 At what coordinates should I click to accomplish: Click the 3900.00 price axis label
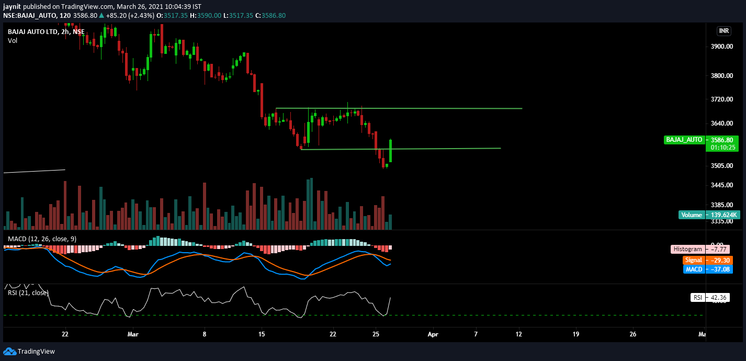coord(722,47)
